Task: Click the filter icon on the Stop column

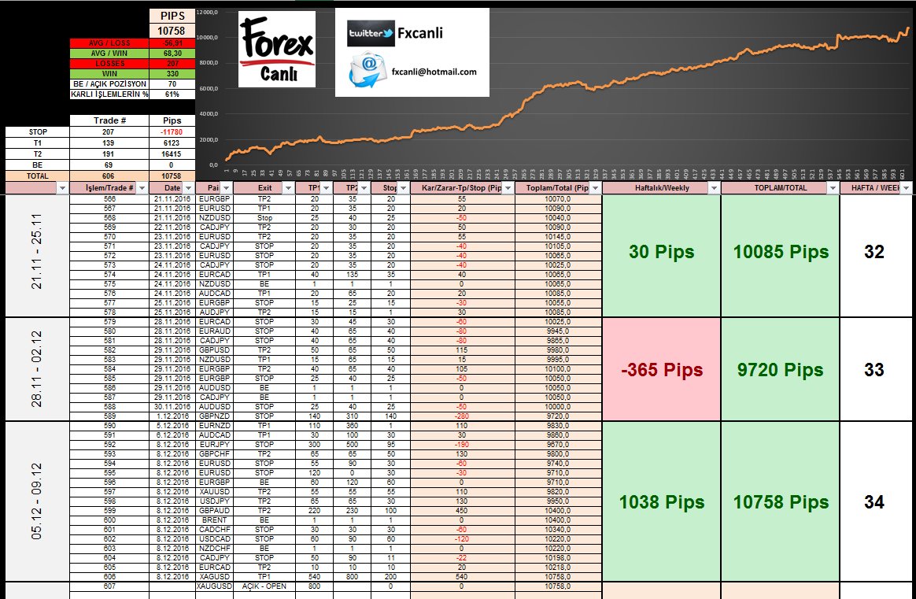Action: [404, 187]
